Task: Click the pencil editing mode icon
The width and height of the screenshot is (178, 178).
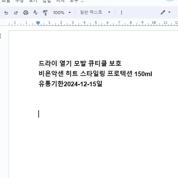Action: click(x=163, y=12)
